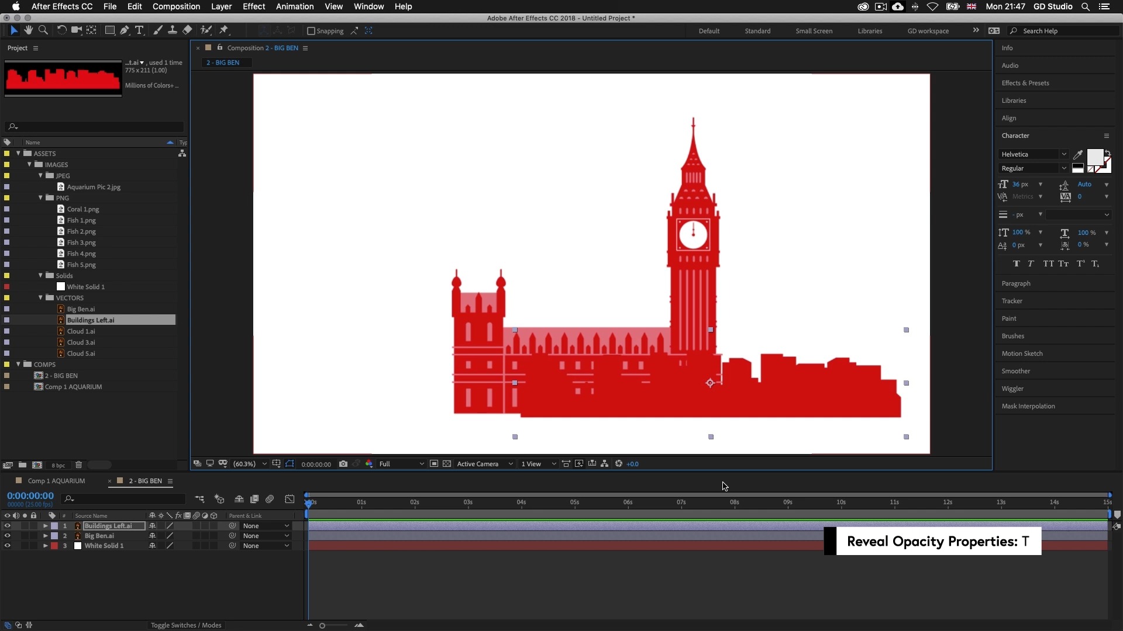1123x631 pixels.
Task: Toggle lock box for Buildings Left.ai layer
Action: coord(33,526)
